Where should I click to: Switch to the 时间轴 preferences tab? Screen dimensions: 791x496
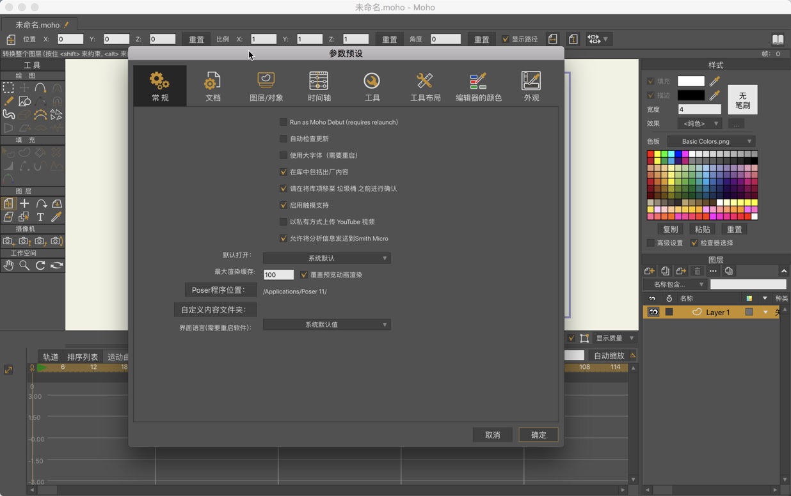coord(317,85)
